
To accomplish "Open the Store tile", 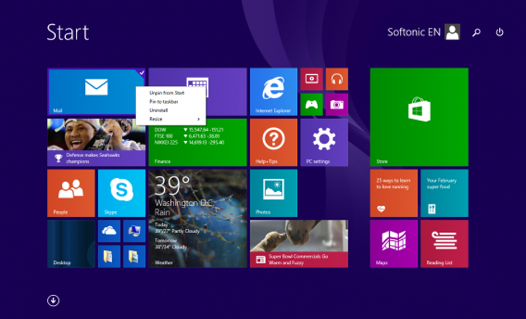I will 419,117.
